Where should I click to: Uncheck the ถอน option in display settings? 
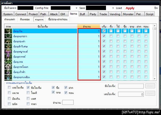tap(66, 93)
